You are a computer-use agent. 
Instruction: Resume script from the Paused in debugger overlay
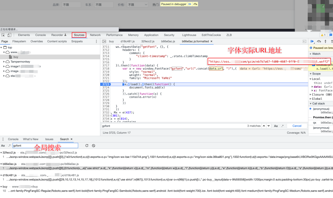point(190,4)
